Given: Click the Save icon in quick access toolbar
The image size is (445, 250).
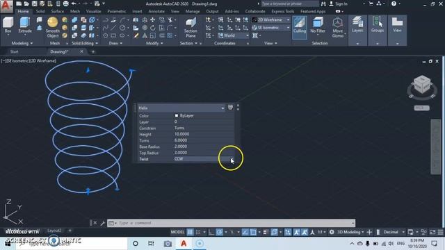Looking at the screenshot, I should tap(34, 3).
